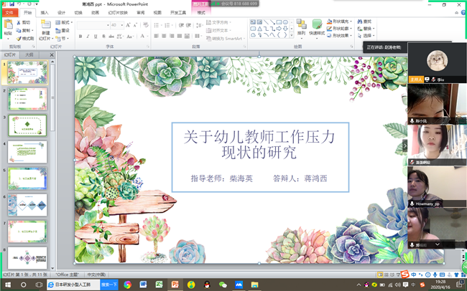467x291 pixels.
Task: Switch to the Outline (大纲) pane tab
Action: tap(29, 55)
